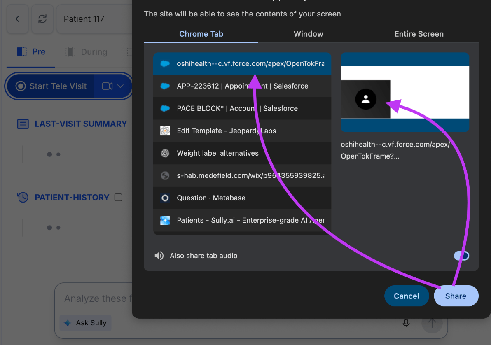
Task: Click the Ask Sully sparkle button
Action: tap(85, 323)
